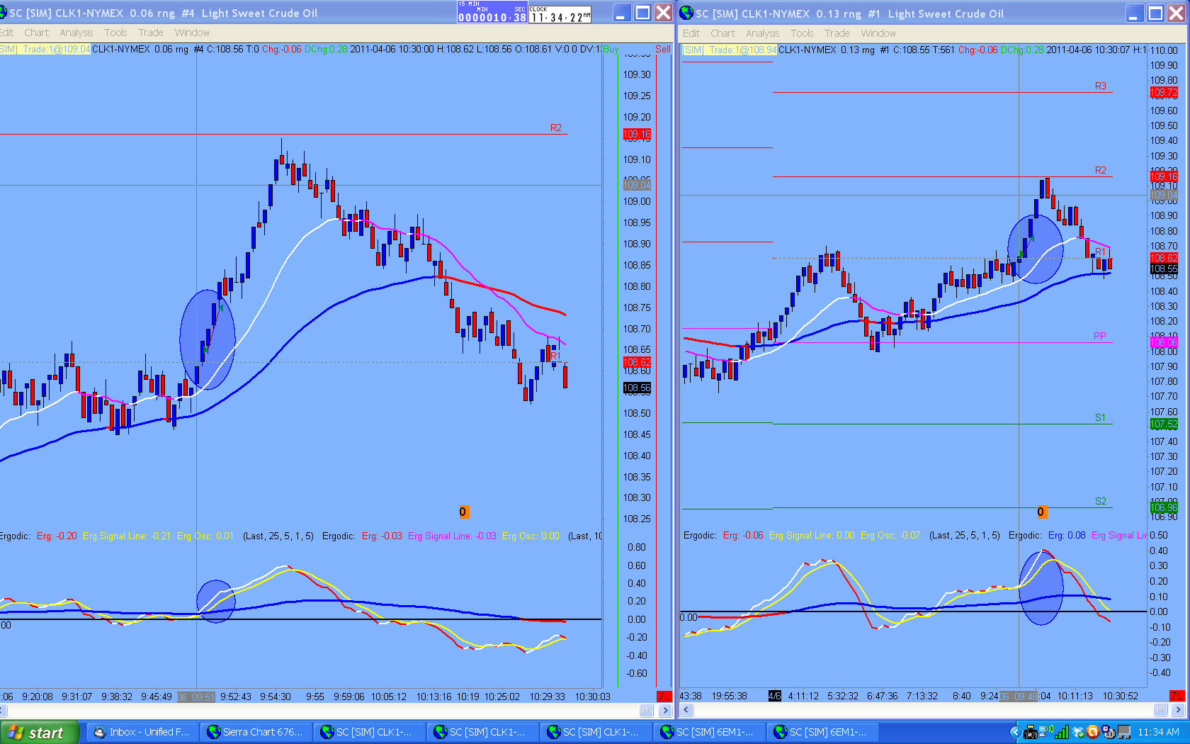Image resolution: width=1190 pixels, height=744 pixels.
Task: Click the Buy label on left chart
Action: pos(610,50)
